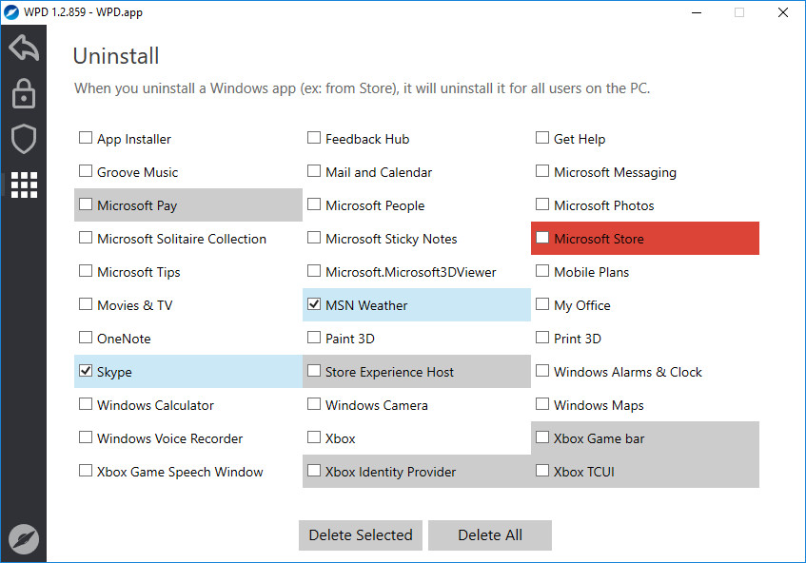The width and height of the screenshot is (806, 563).
Task: Tick the Groove Music checkbox
Action: pyautogui.click(x=86, y=171)
